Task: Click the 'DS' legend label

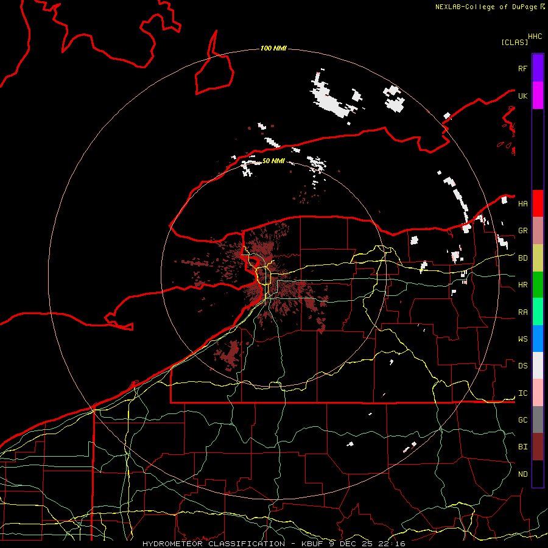Action: 522,366
